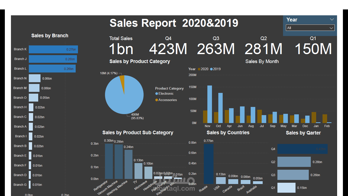Select the Refrigerator bar in Sub Category chart
The width and height of the screenshot is (348, 196).
[108, 161]
